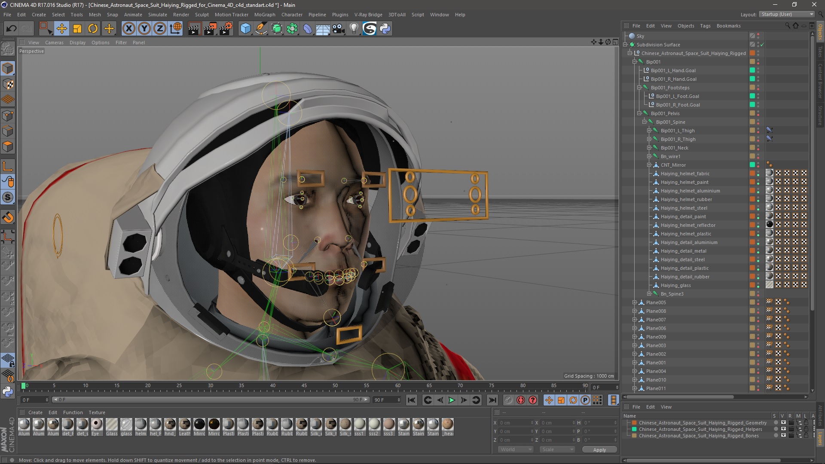Click the orange magnet workplane icon

[8, 217]
